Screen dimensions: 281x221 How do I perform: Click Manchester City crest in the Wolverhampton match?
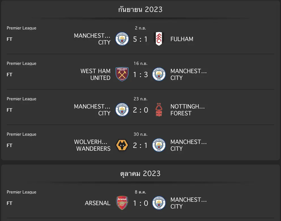[159, 145]
